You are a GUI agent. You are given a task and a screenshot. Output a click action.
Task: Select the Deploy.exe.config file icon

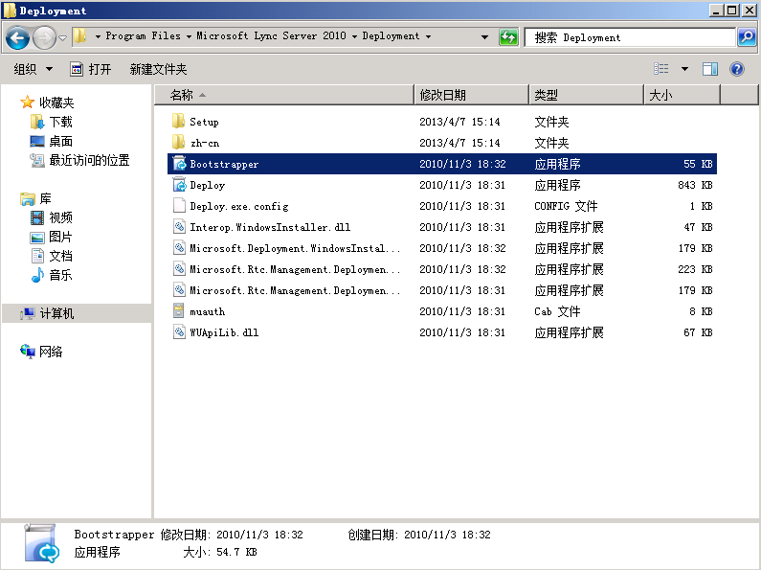[x=179, y=205]
